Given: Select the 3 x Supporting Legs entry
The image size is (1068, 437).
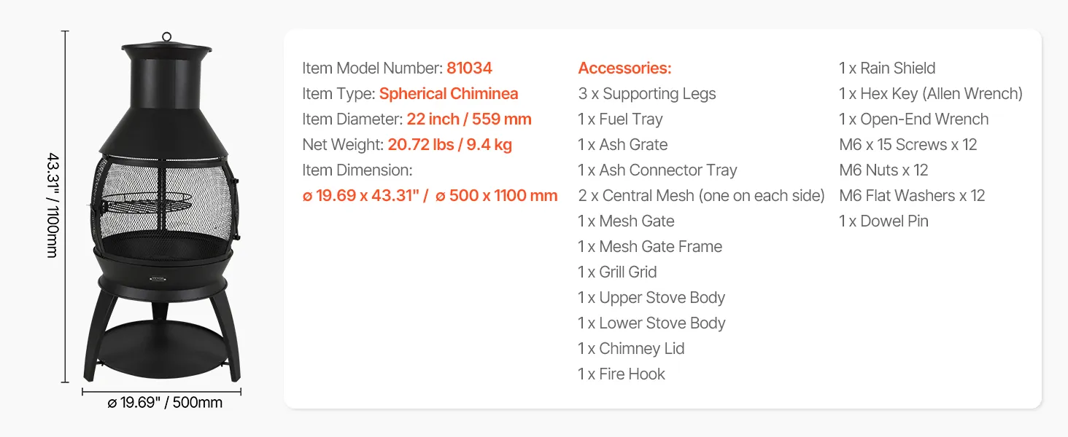Looking at the screenshot, I should click(x=646, y=94).
